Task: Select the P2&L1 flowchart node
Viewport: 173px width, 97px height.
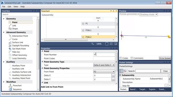Action: point(98,30)
